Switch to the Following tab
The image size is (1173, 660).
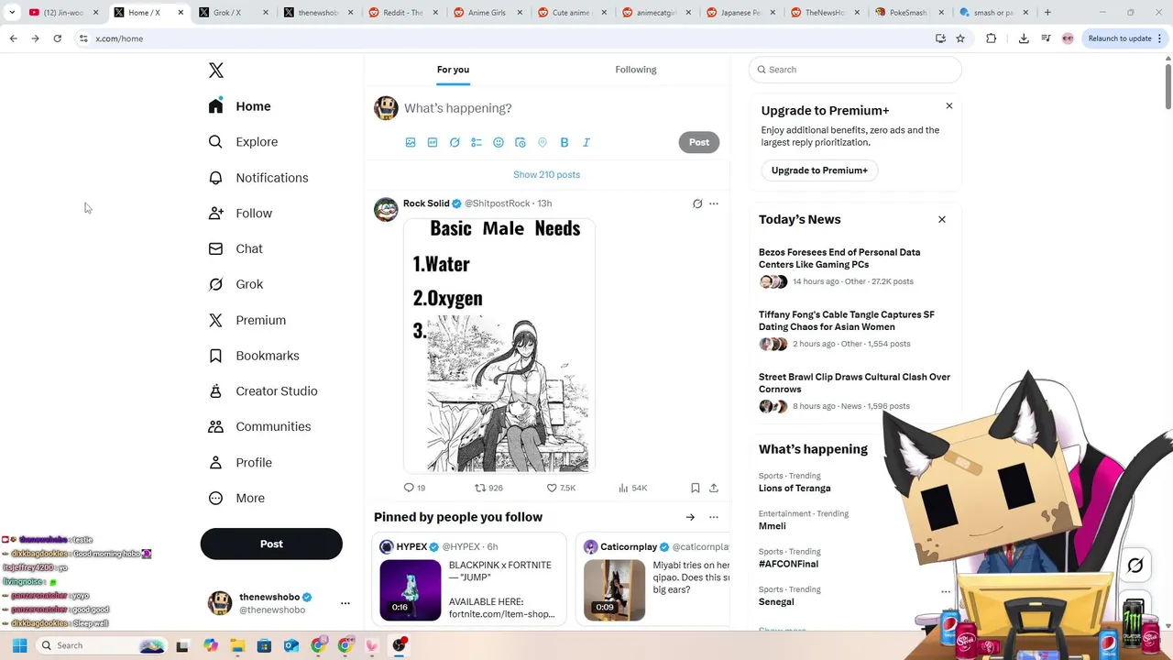636,70
